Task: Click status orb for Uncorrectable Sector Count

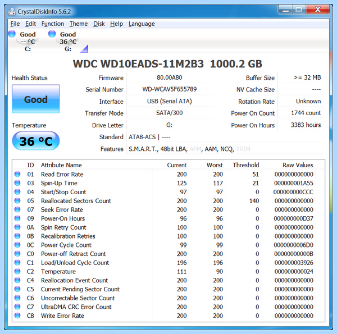Action: pyautogui.click(x=17, y=298)
